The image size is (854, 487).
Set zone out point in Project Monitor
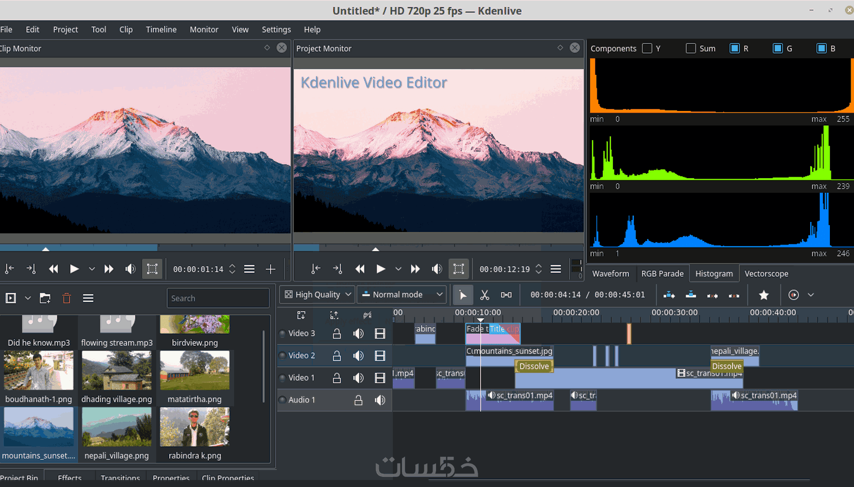(338, 269)
